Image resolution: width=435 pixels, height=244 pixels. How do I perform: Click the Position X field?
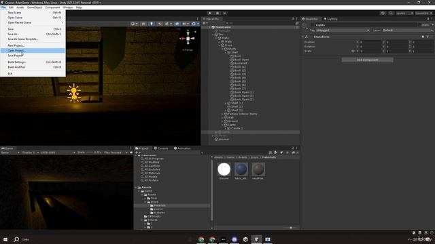click(x=370, y=42)
